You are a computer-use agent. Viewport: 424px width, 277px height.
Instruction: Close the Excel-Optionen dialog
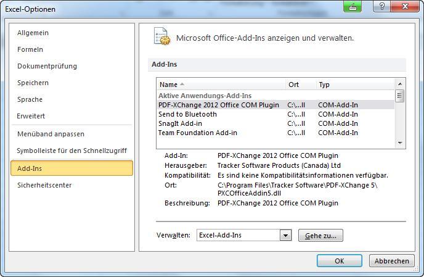point(405,6)
